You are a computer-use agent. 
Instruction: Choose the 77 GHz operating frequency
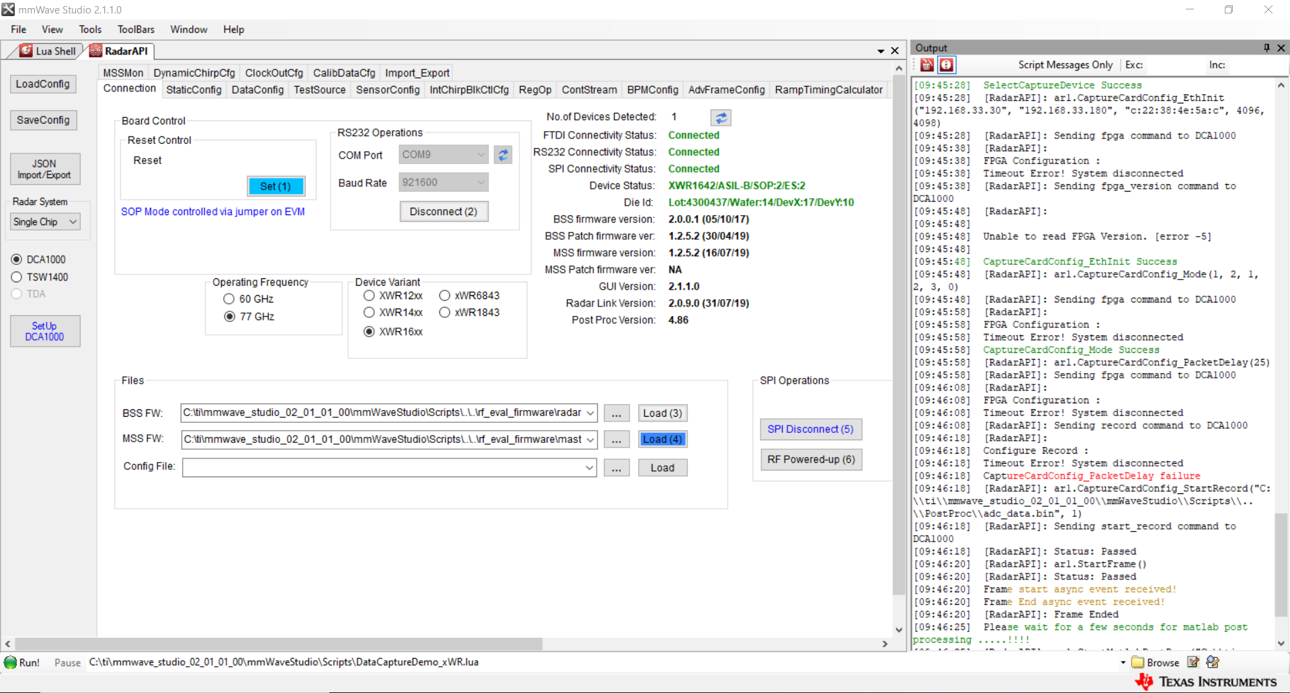(x=229, y=317)
